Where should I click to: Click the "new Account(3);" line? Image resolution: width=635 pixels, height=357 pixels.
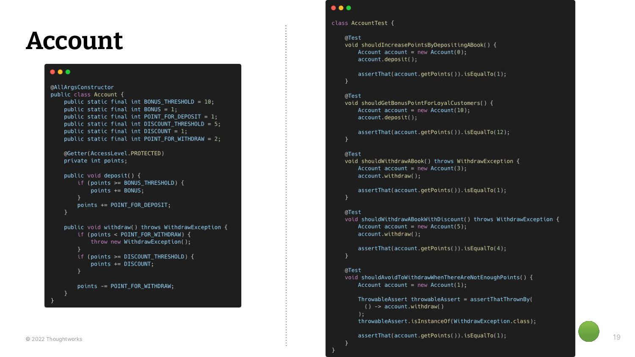tap(412, 168)
